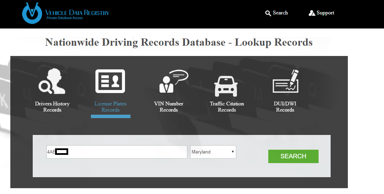Switch to Traffic Citation Records tab label
This screenshot has width=384, height=194.
(x=227, y=107)
